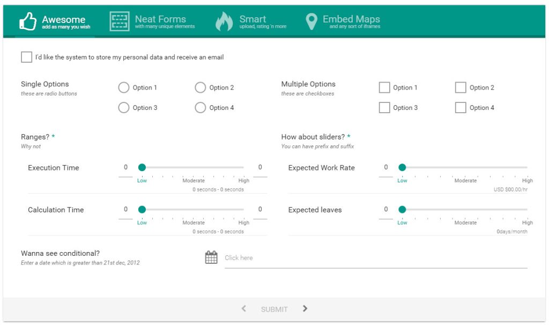Tick Multiple Options checkbox Option 2

click(461, 87)
